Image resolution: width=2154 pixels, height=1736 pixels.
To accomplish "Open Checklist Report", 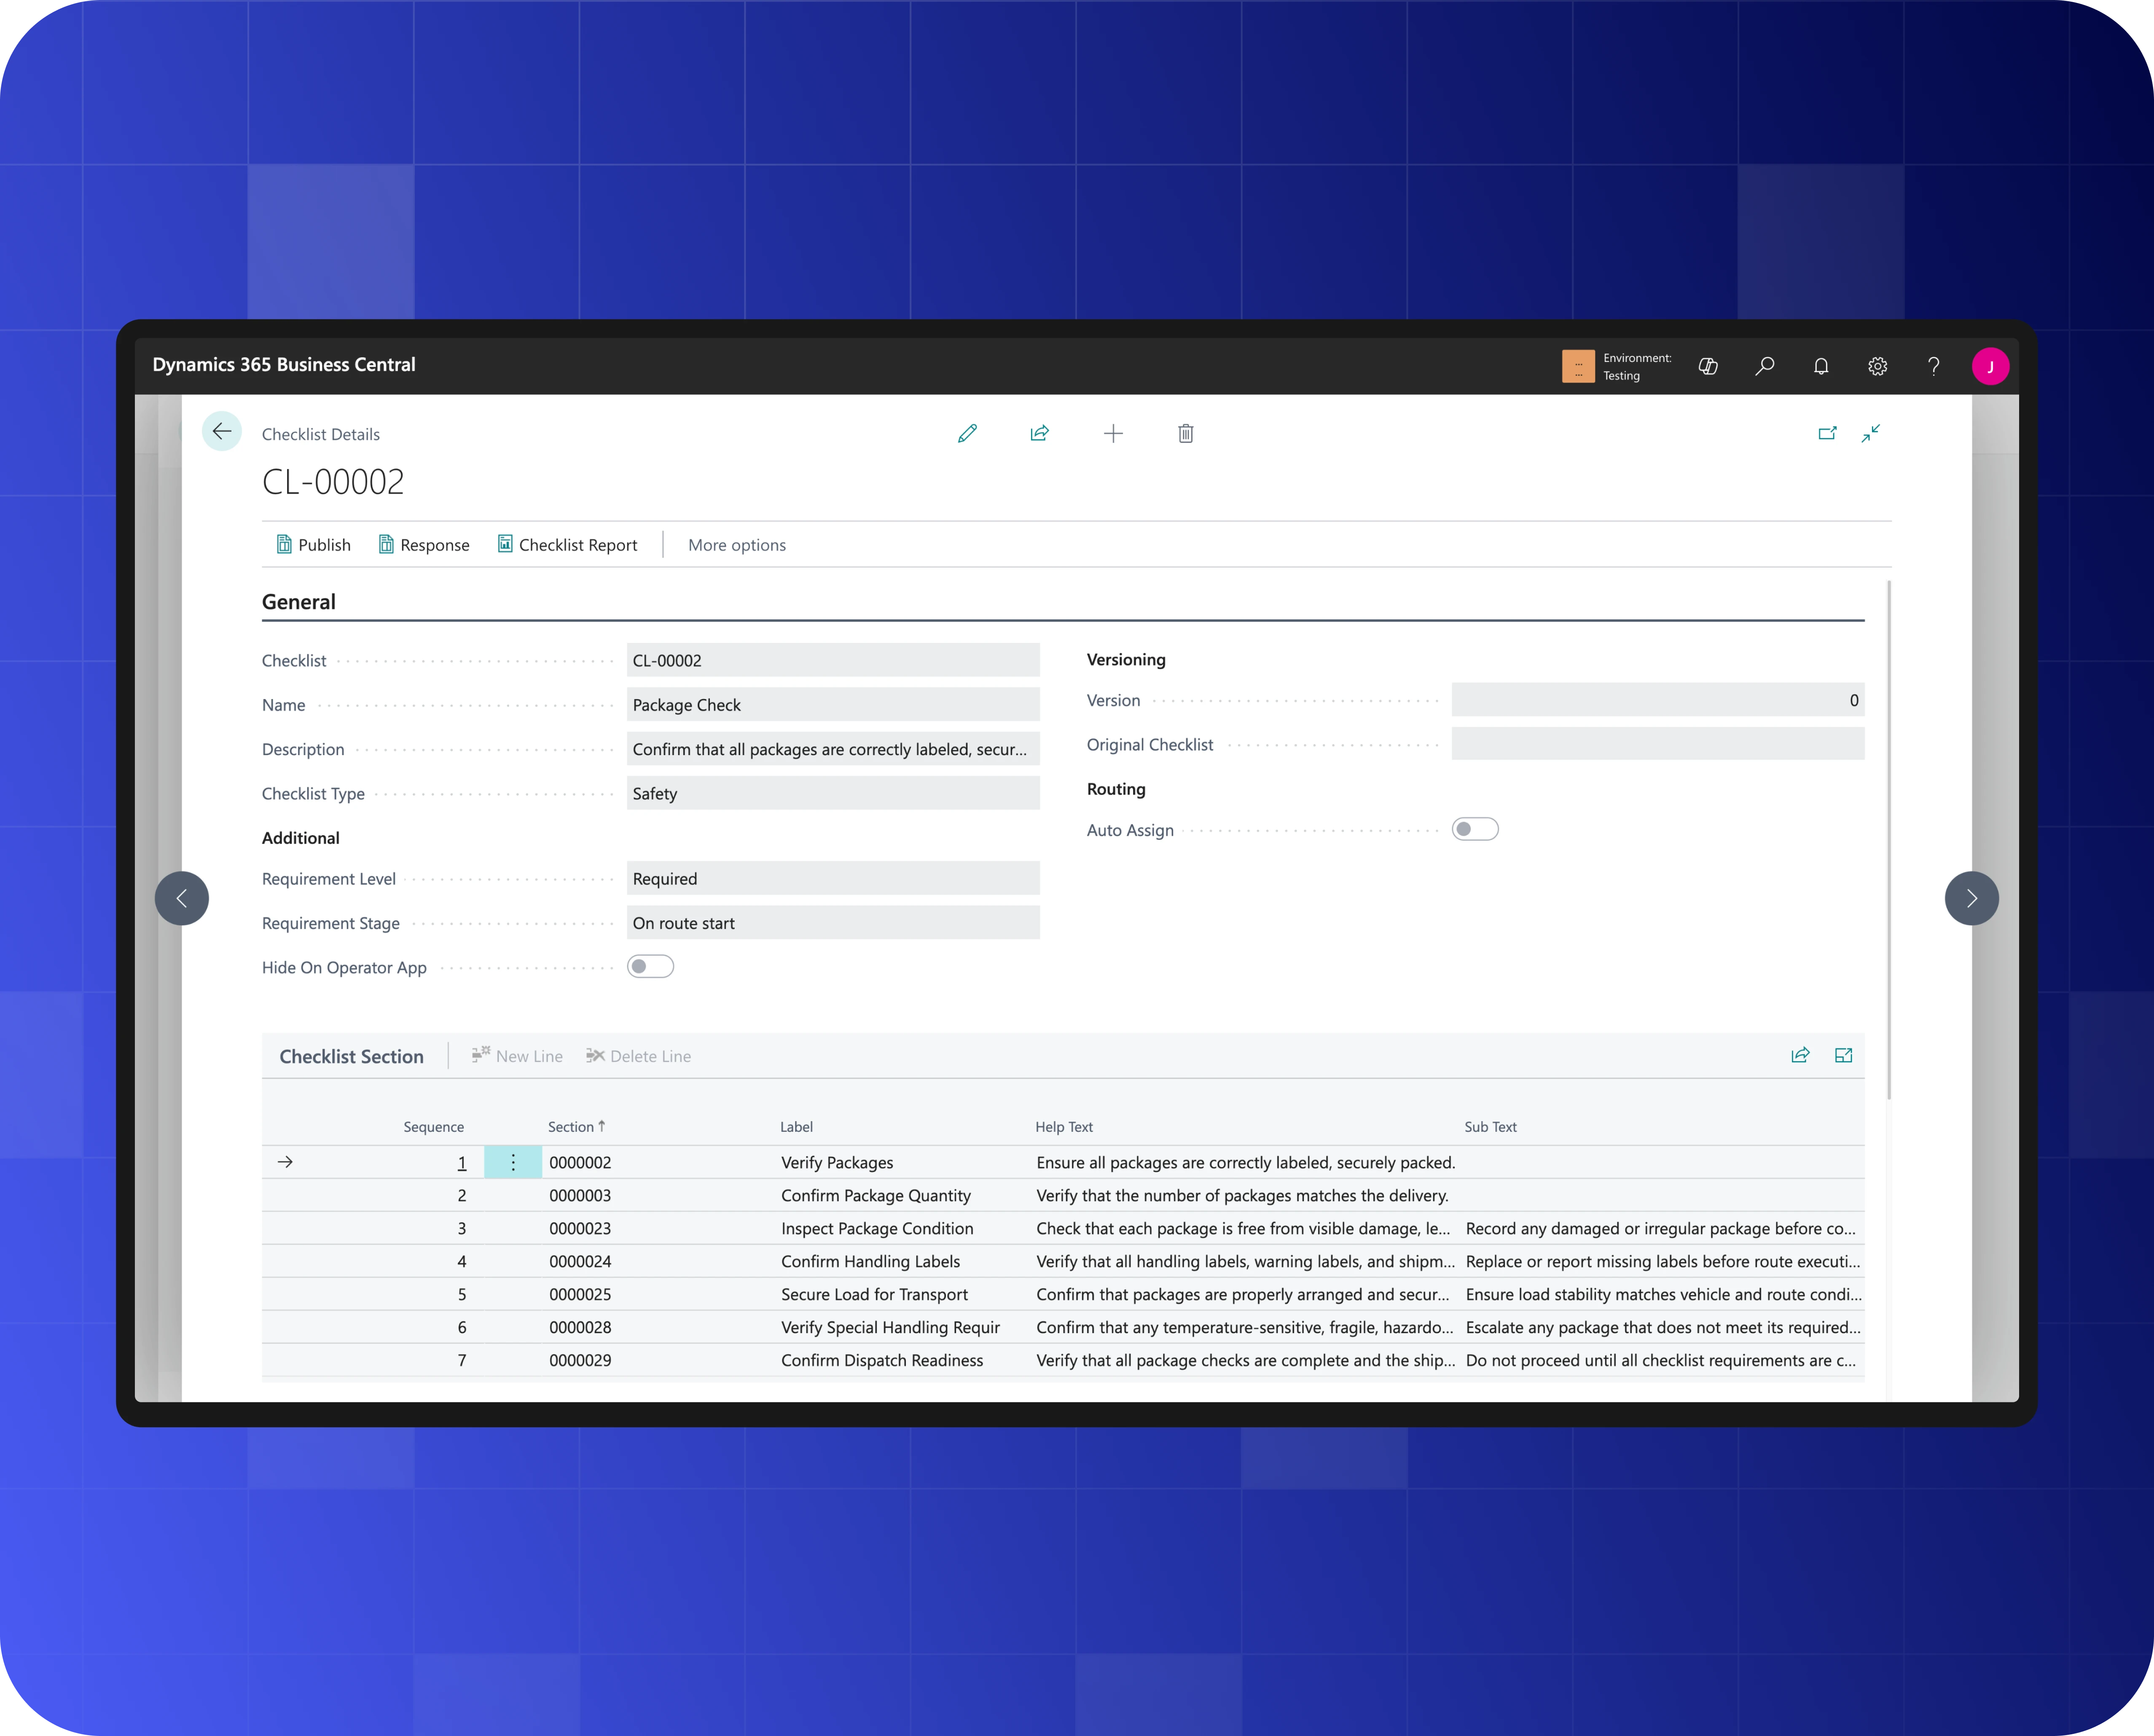I will [x=567, y=545].
